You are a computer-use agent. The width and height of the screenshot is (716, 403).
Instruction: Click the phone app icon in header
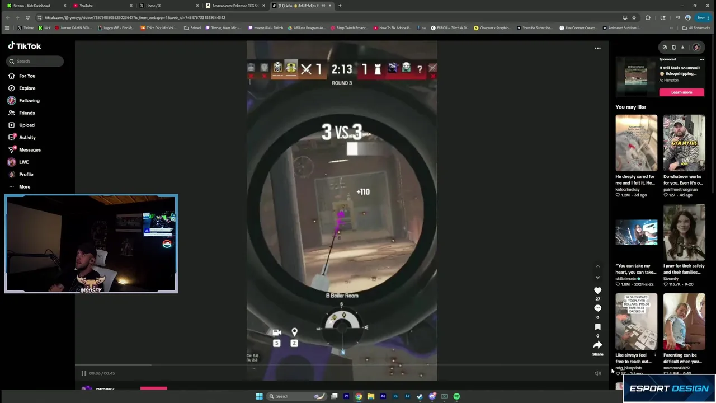673,48
